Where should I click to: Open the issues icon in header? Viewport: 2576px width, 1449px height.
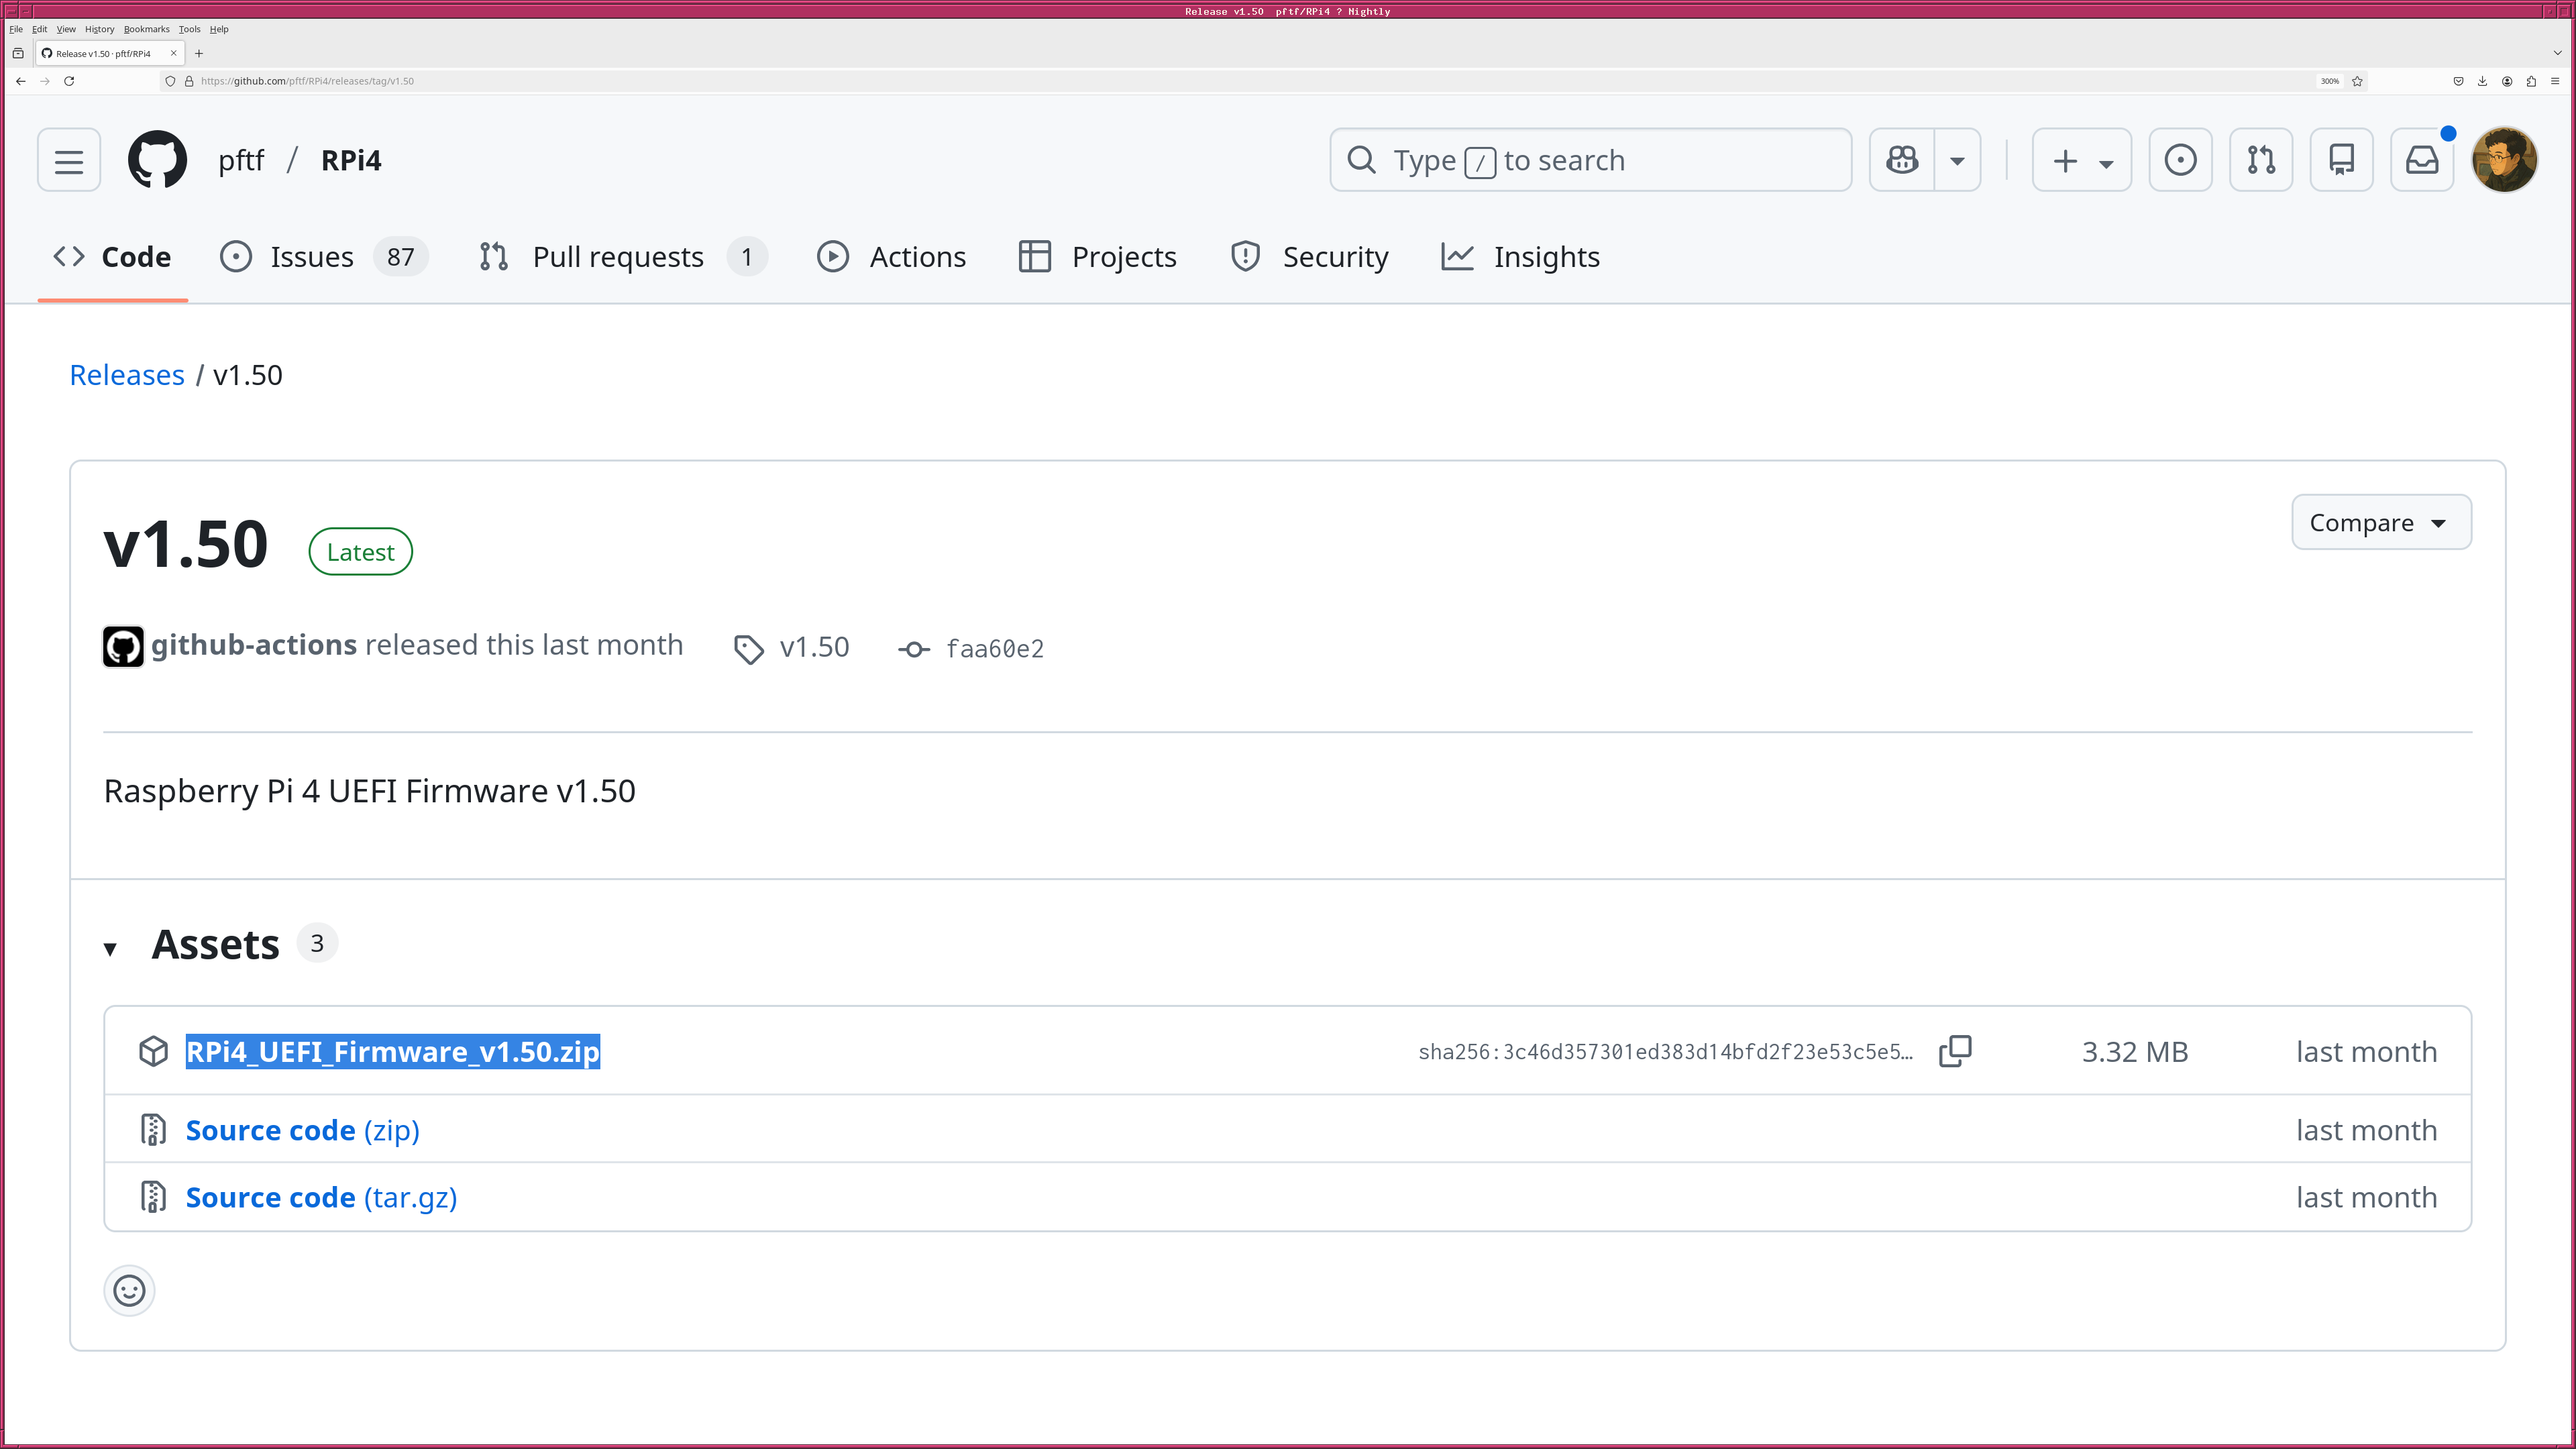click(2180, 160)
